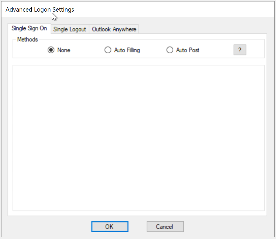
Task: Select the Single Sign On tab
Action: 29,28
